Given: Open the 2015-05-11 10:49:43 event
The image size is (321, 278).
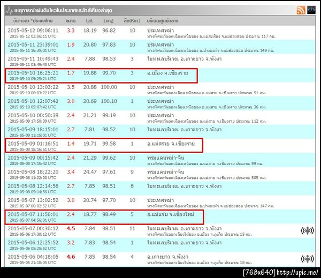Looking at the screenshot, I should tap(159, 61).
